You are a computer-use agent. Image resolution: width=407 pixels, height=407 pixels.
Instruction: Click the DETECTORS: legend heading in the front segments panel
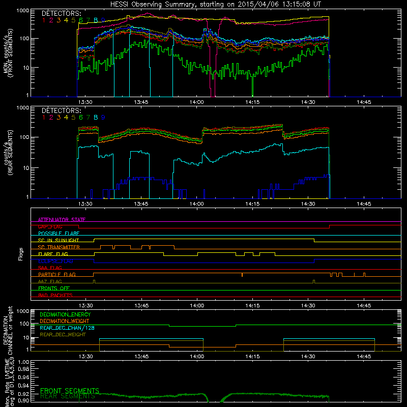coord(61,13)
